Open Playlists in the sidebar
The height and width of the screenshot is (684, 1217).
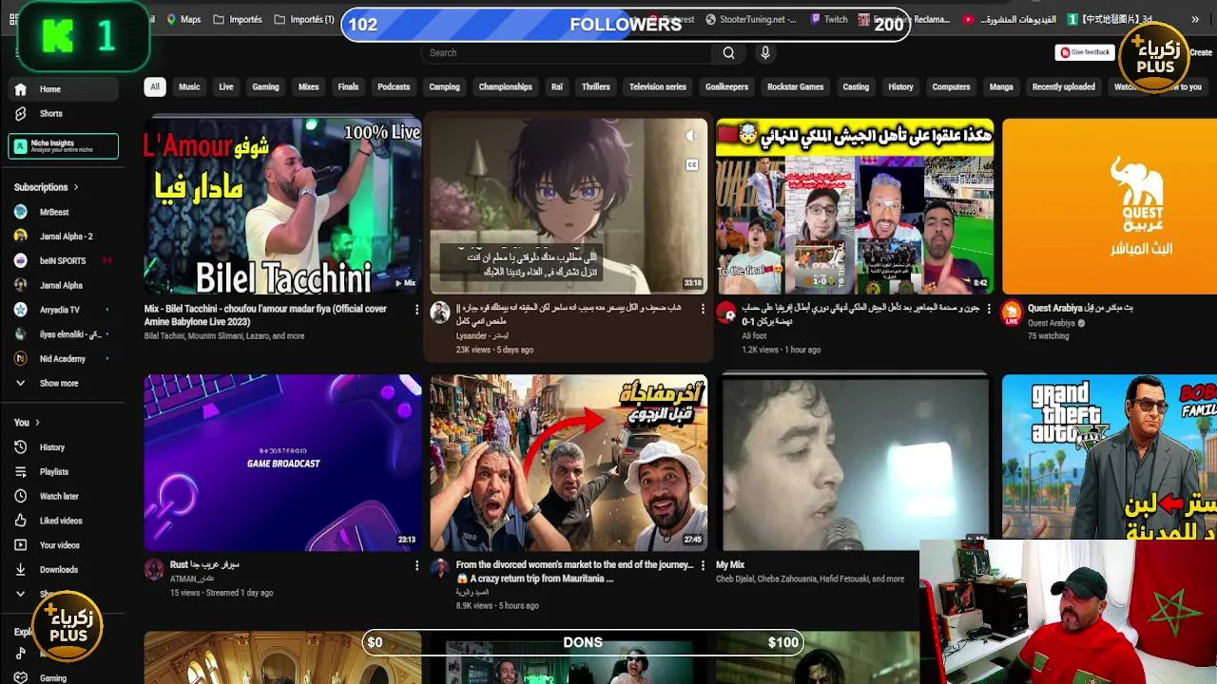tap(54, 472)
